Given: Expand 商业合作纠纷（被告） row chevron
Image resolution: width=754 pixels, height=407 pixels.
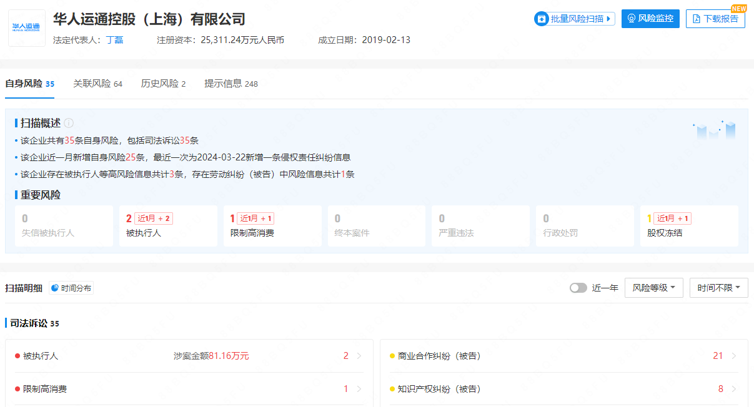Looking at the screenshot, I should pyautogui.click(x=734, y=356).
